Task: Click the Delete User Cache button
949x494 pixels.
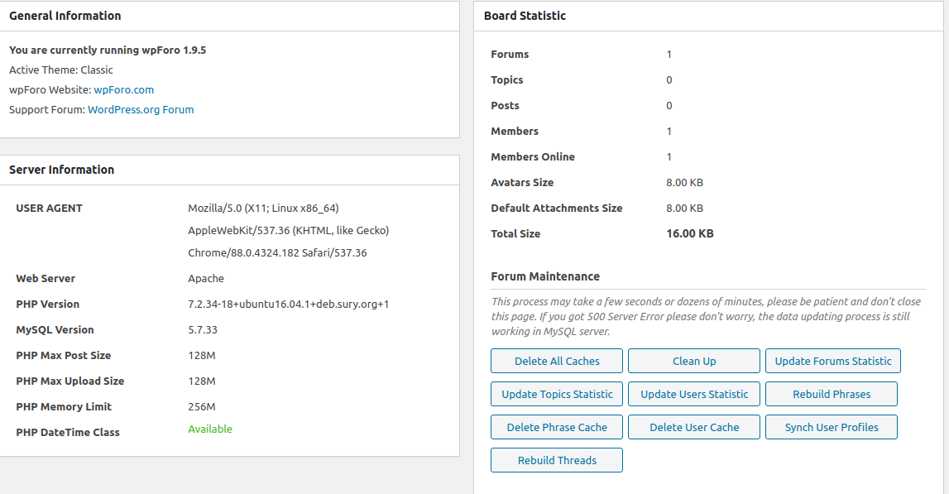Action: pos(694,428)
